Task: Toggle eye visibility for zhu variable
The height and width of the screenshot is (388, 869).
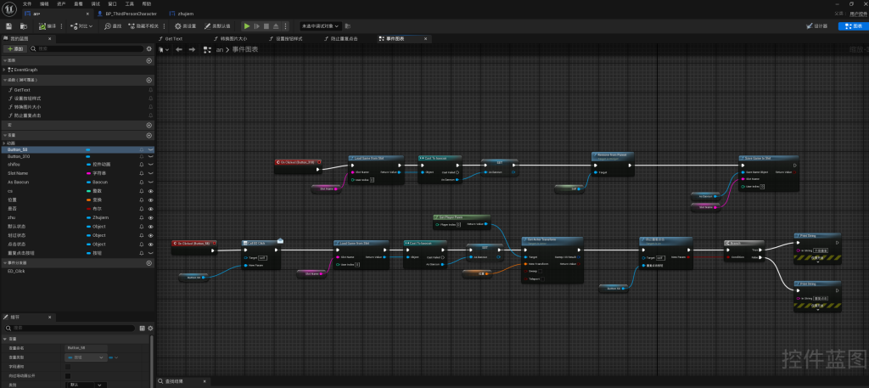Action: tap(150, 217)
